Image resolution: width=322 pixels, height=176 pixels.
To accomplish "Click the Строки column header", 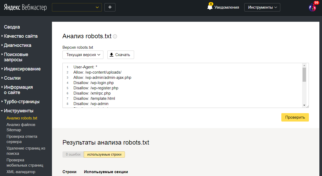I will click(x=70, y=172).
